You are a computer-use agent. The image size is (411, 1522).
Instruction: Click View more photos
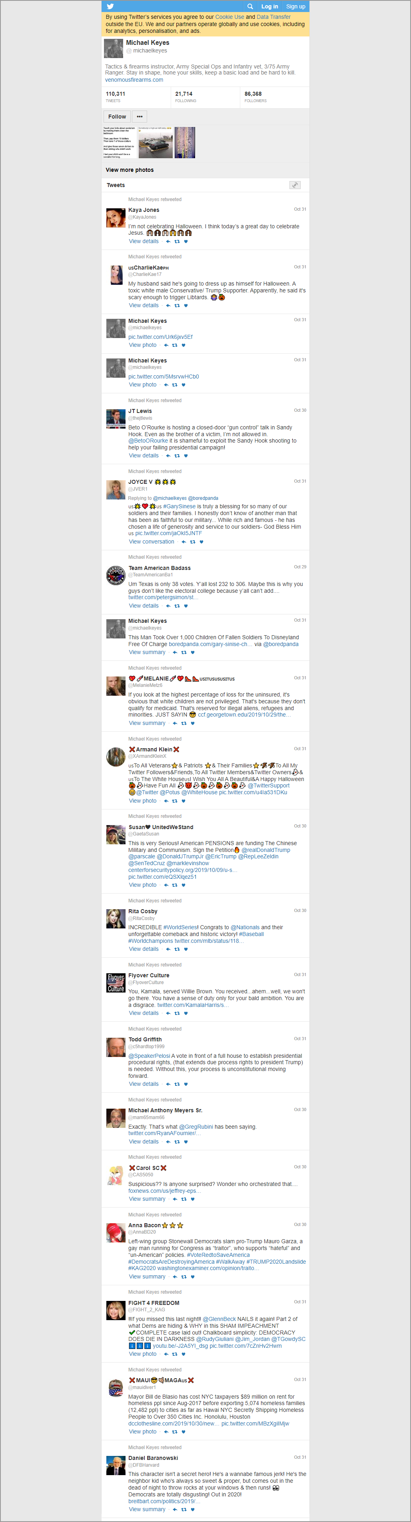pyautogui.click(x=130, y=169)
